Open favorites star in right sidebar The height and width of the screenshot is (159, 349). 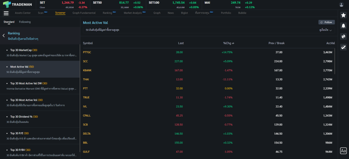click(x=343, y=15)
